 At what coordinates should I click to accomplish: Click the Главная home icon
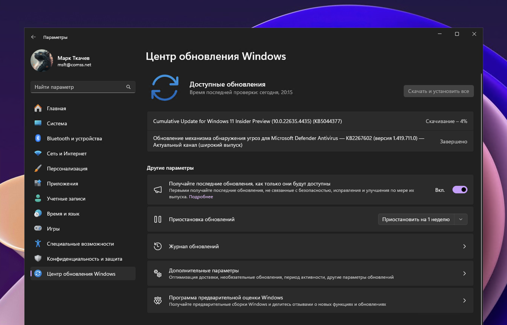(38, 108)
